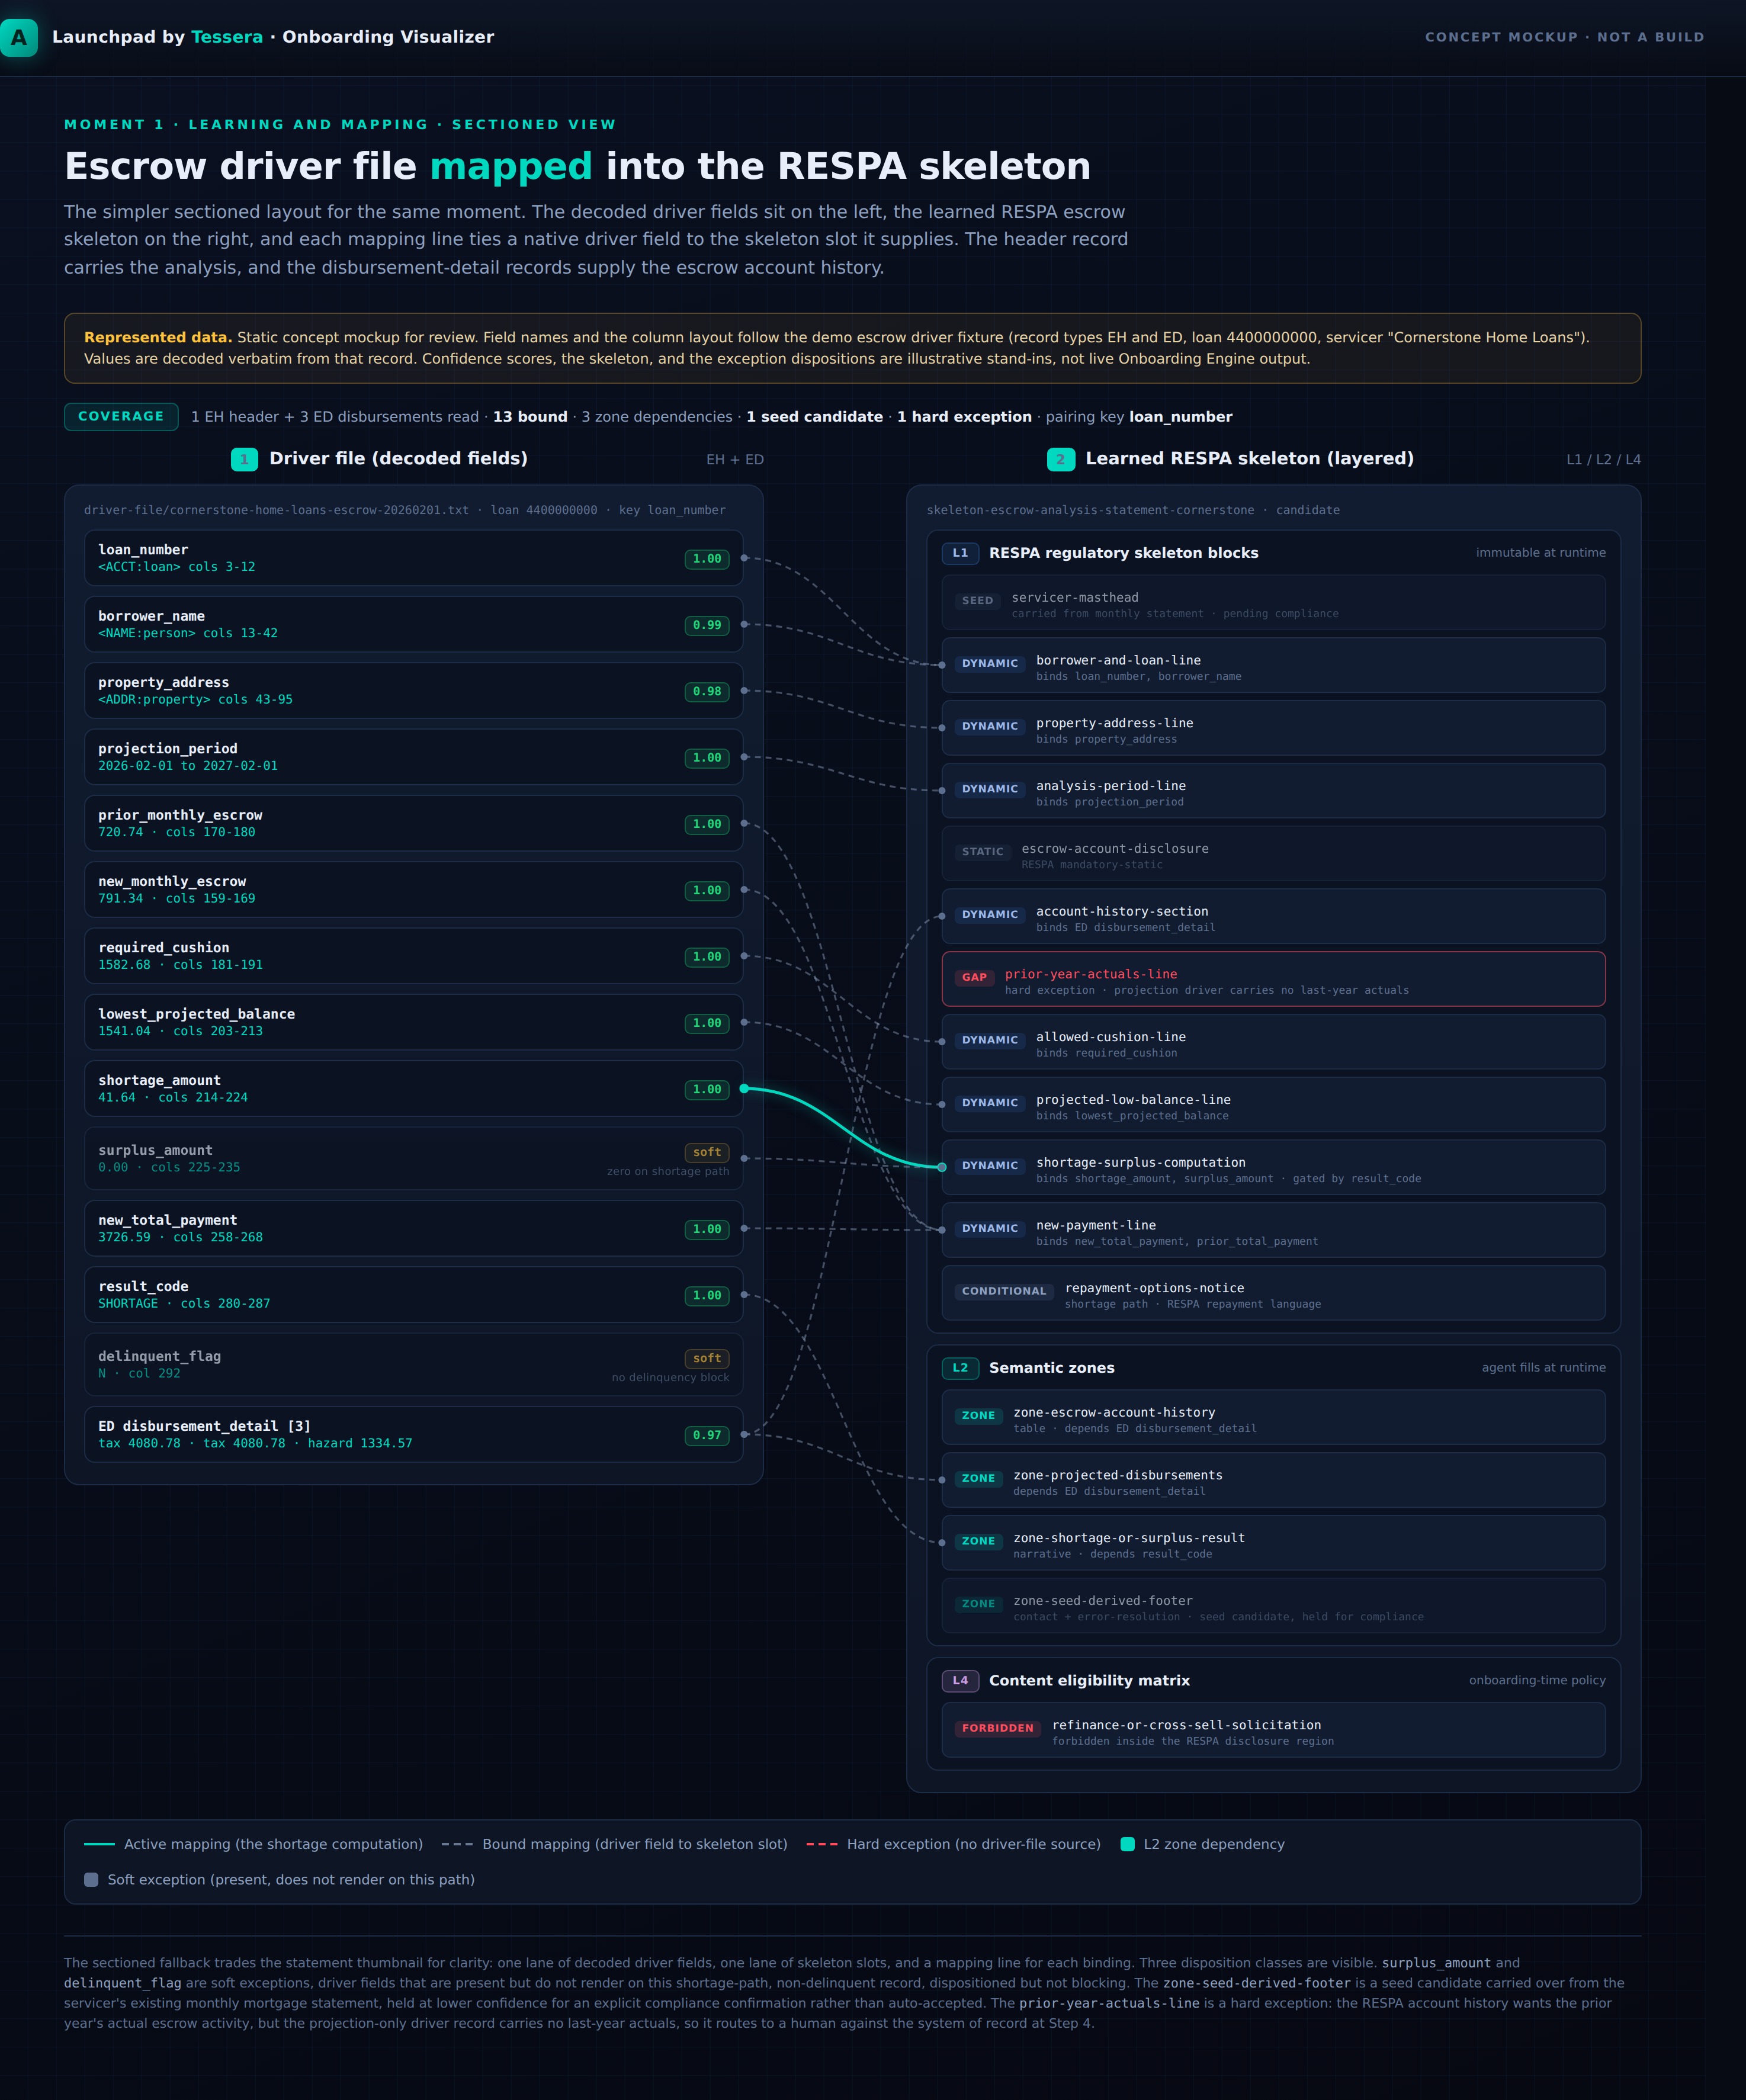1746x2100 pixels.
Task: Select the new_monthly_escrow field card
Action: (414, 890)
